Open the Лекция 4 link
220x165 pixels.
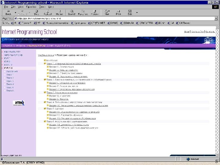coord(68,76)
